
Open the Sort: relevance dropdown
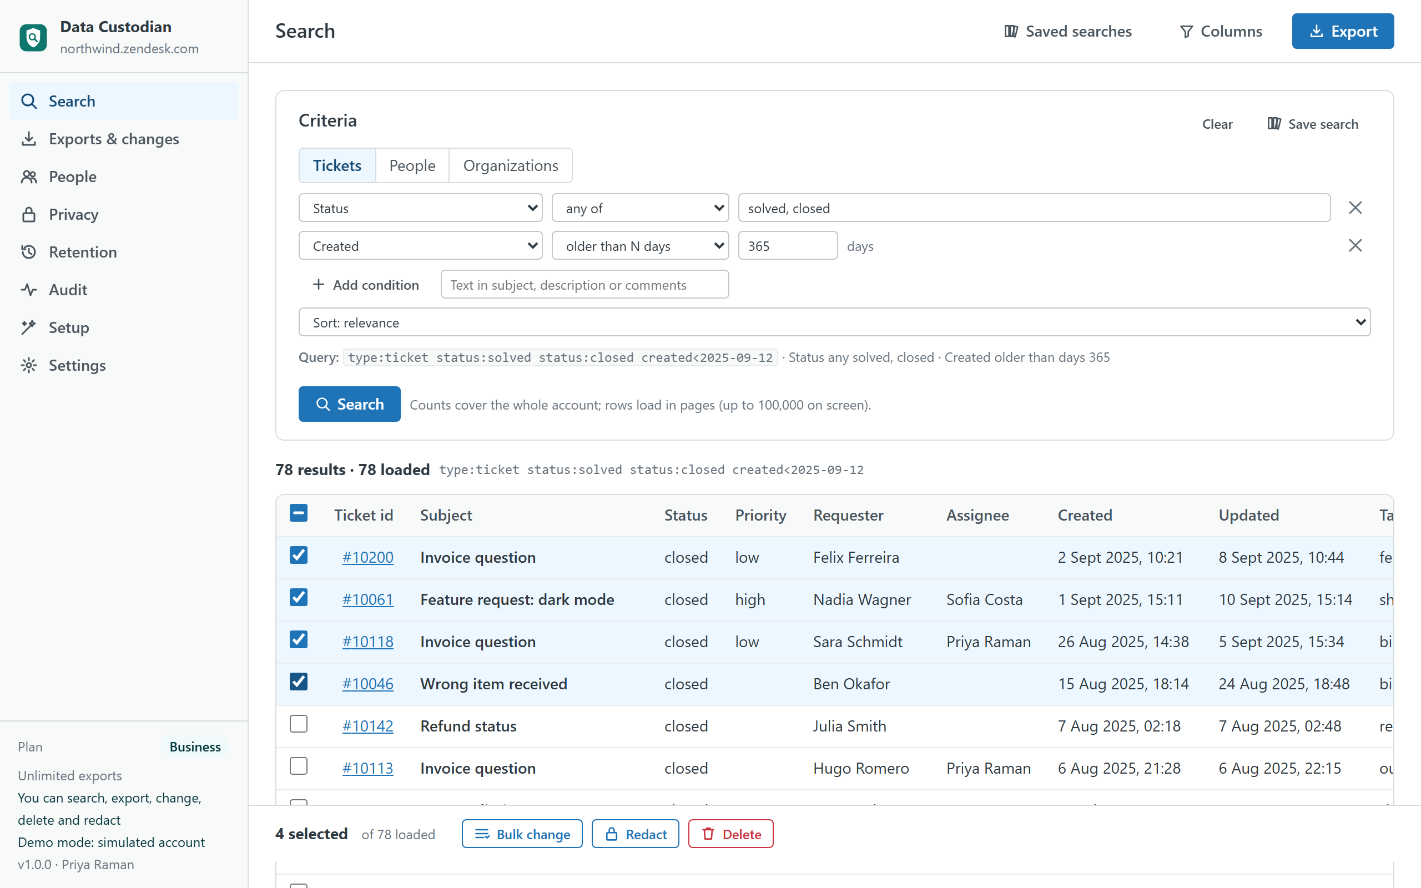pyautogui.click(x=834, y=322)
